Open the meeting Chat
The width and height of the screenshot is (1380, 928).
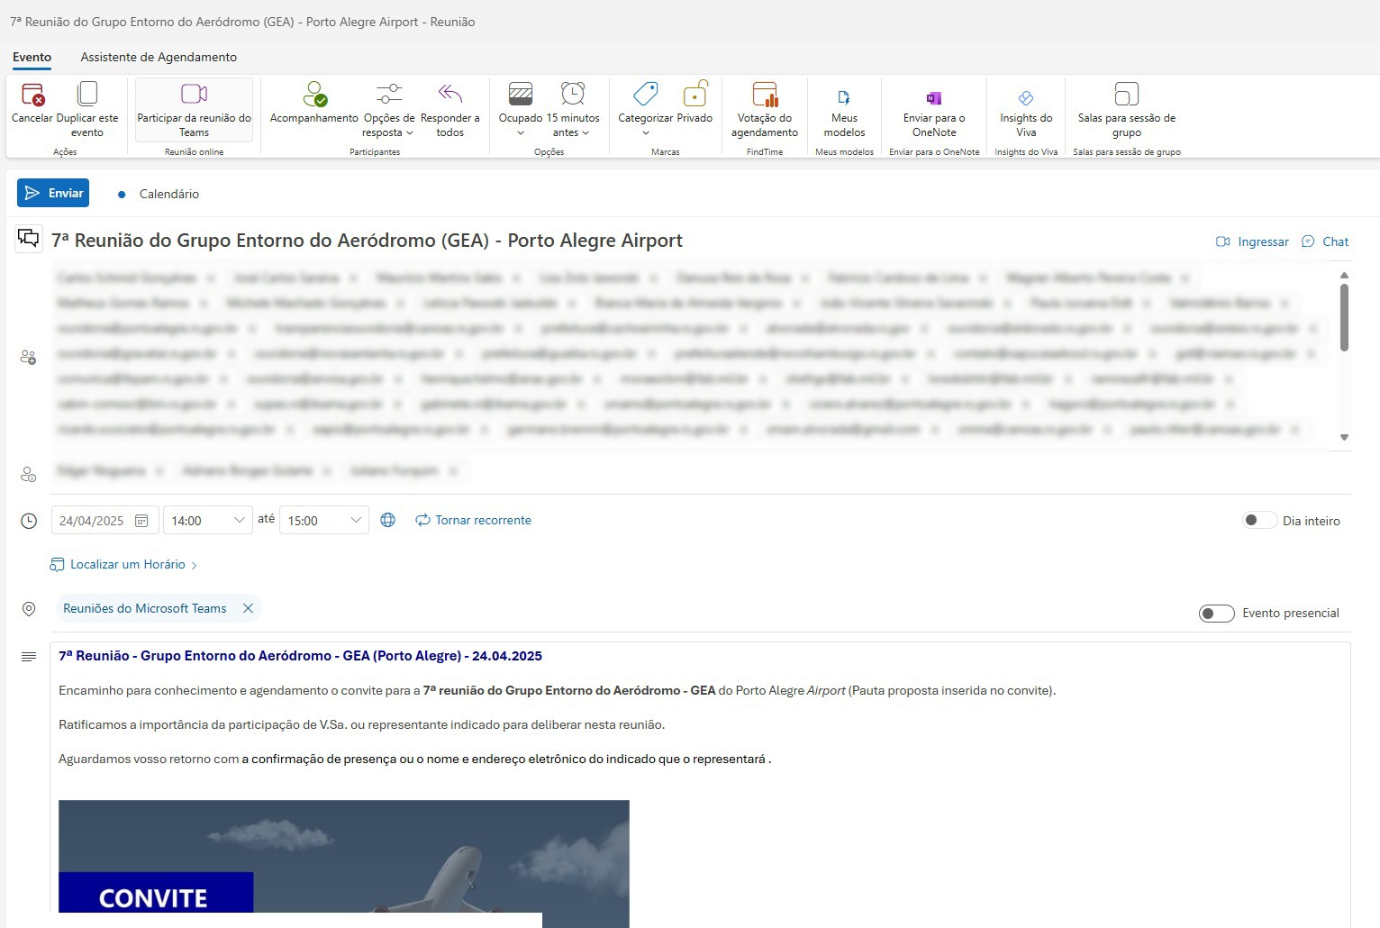[1325, 241]
